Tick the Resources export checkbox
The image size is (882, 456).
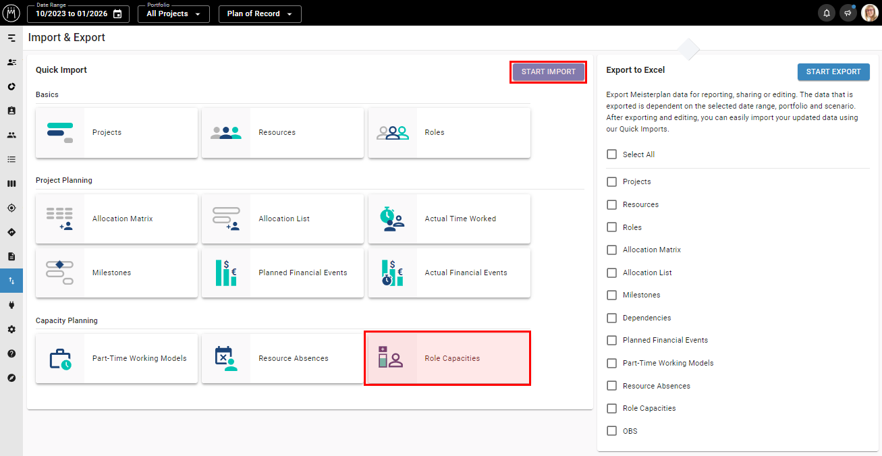(612, 204)
